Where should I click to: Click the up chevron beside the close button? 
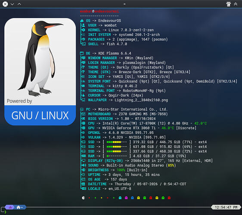point(19,4)
